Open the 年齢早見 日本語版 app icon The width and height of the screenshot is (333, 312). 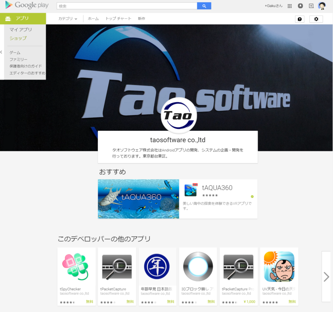coord(157,266)
